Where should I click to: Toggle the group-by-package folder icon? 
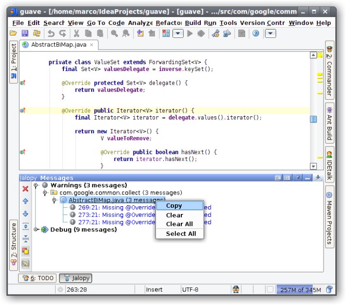(x=26, y=264)
